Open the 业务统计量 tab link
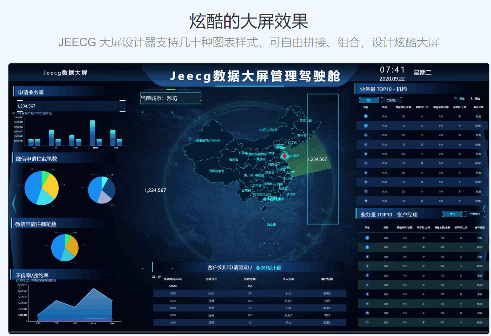The image size is (491, 336). pyautogui.click(x=268, y=268)
